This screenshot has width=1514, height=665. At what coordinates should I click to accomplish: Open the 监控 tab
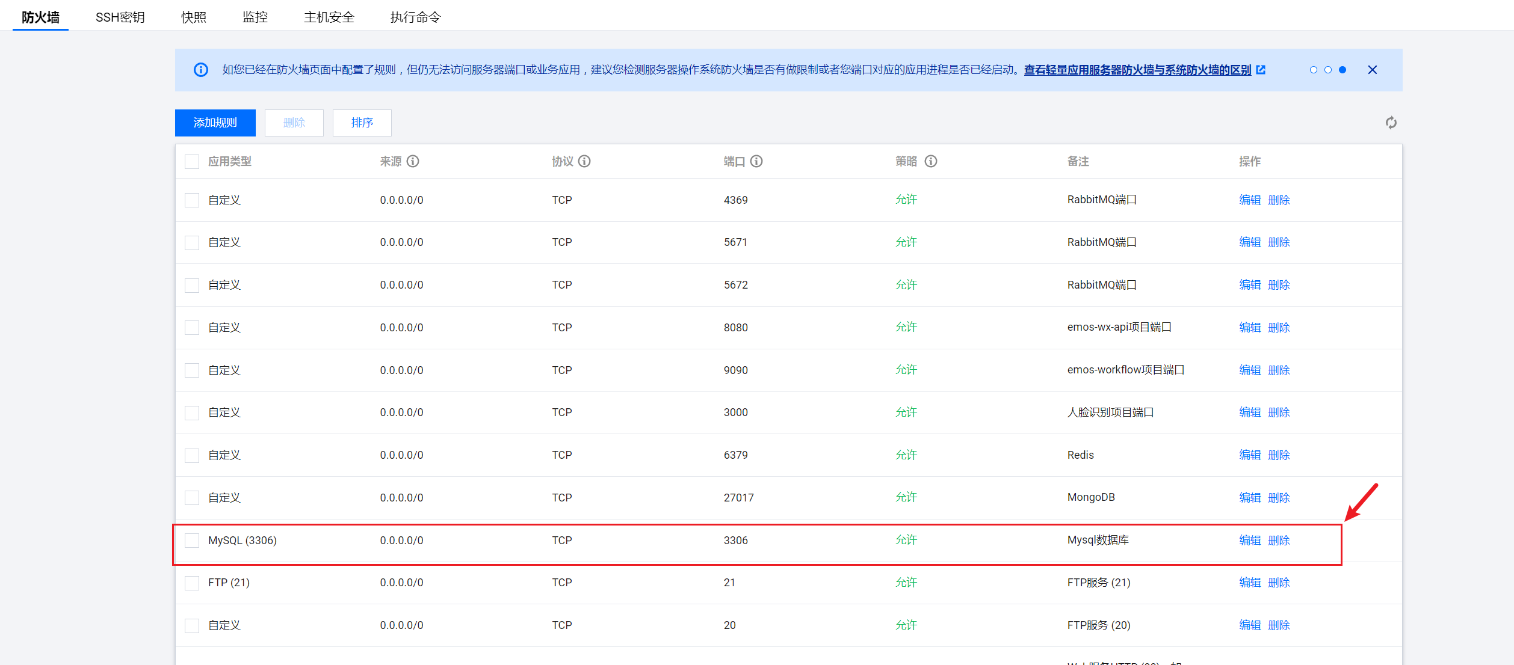(255, 17)
